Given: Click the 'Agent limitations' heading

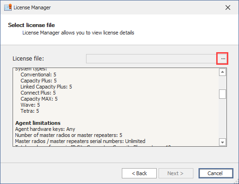Looking at the screenshot, I should pyautogui.click(x=38, y=123).
